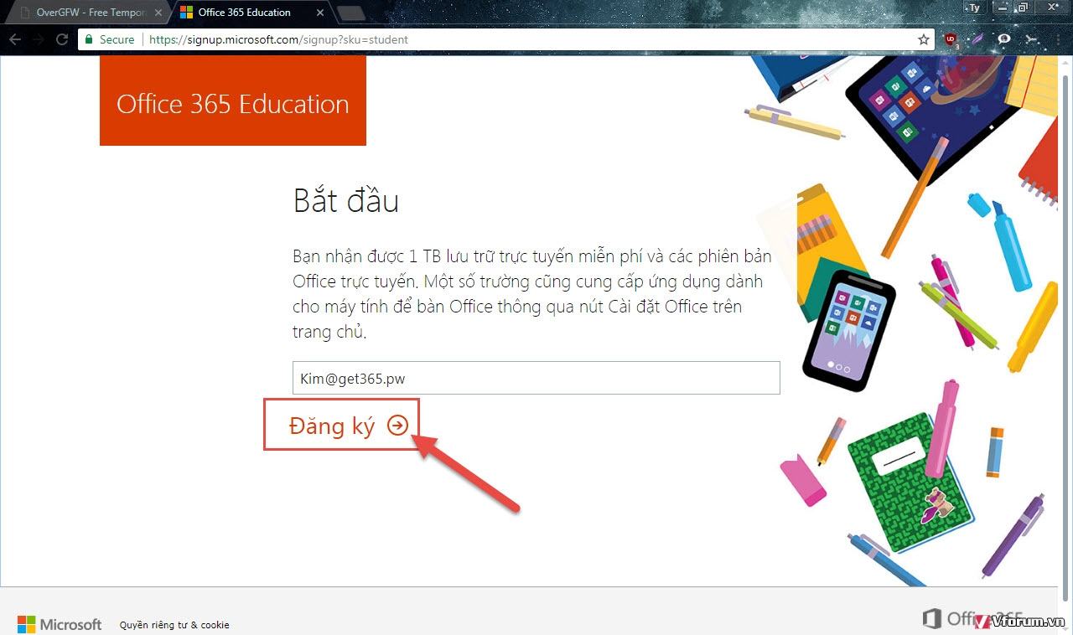Reload the current page
This screenshot has width=1073, height=635.
[61, 39]
